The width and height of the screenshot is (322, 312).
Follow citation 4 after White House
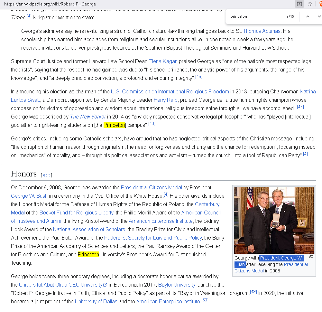pos(166,194)
